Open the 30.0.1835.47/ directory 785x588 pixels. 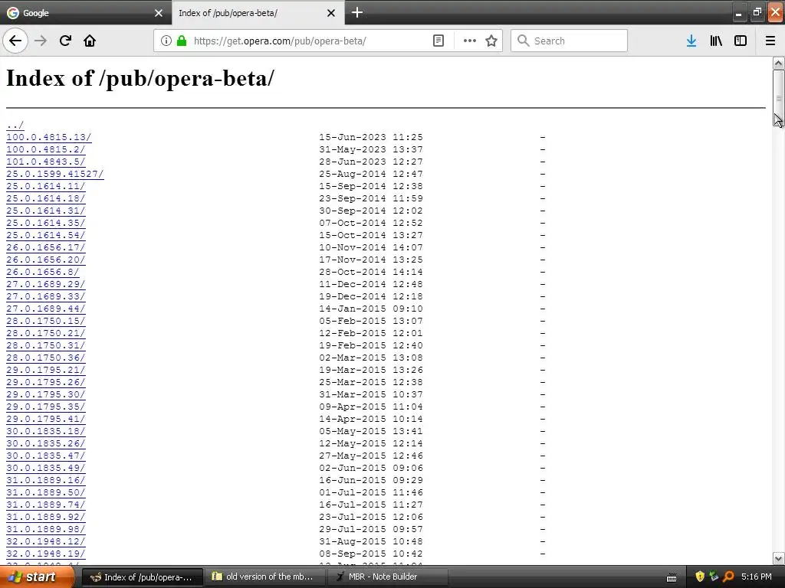tap(45, 456)
